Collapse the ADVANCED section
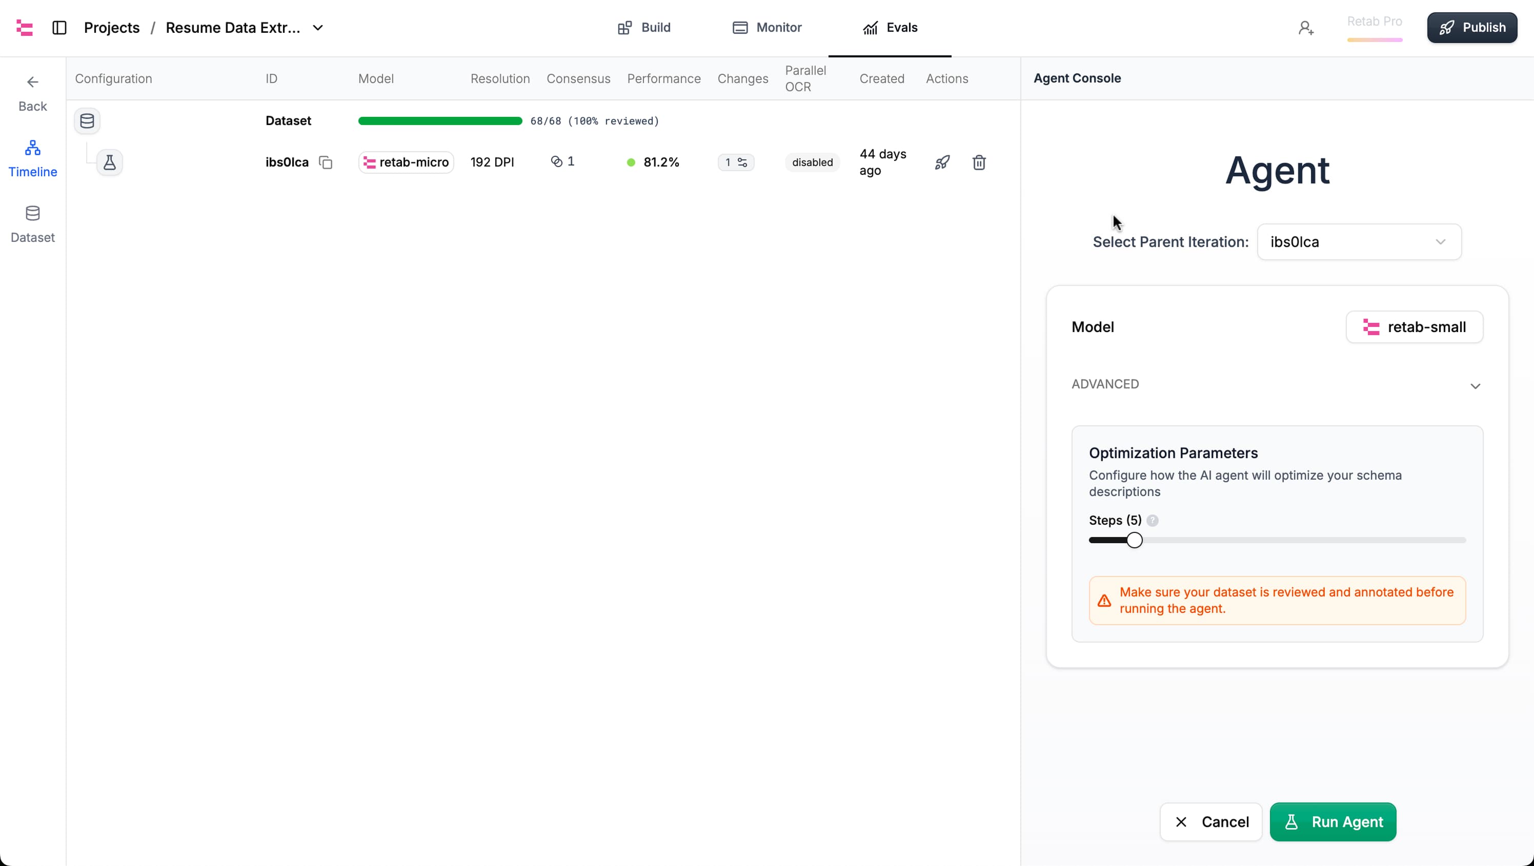This screenshot has height=866, width=1534. [1476, 386]
